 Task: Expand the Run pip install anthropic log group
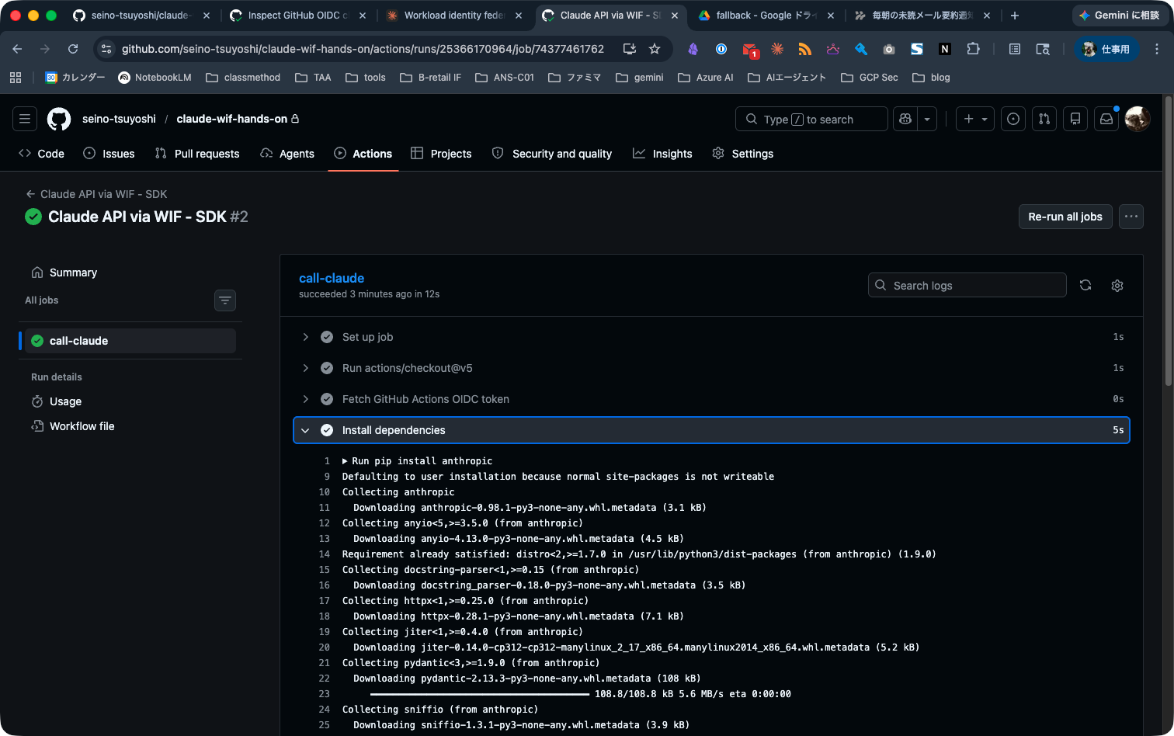(417, 461)
